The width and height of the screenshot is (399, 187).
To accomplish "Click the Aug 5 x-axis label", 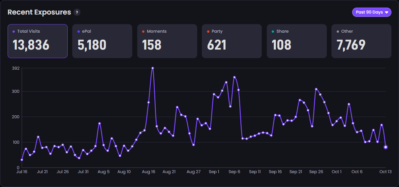I will 104,172.
